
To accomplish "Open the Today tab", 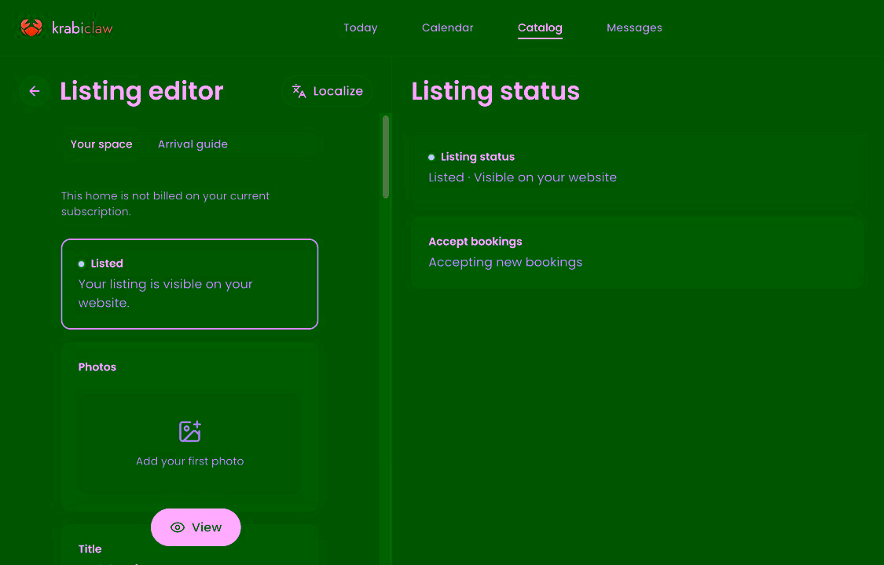I will coord(360,27).
